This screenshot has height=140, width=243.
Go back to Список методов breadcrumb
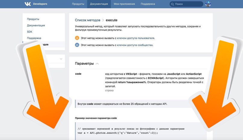88,20
